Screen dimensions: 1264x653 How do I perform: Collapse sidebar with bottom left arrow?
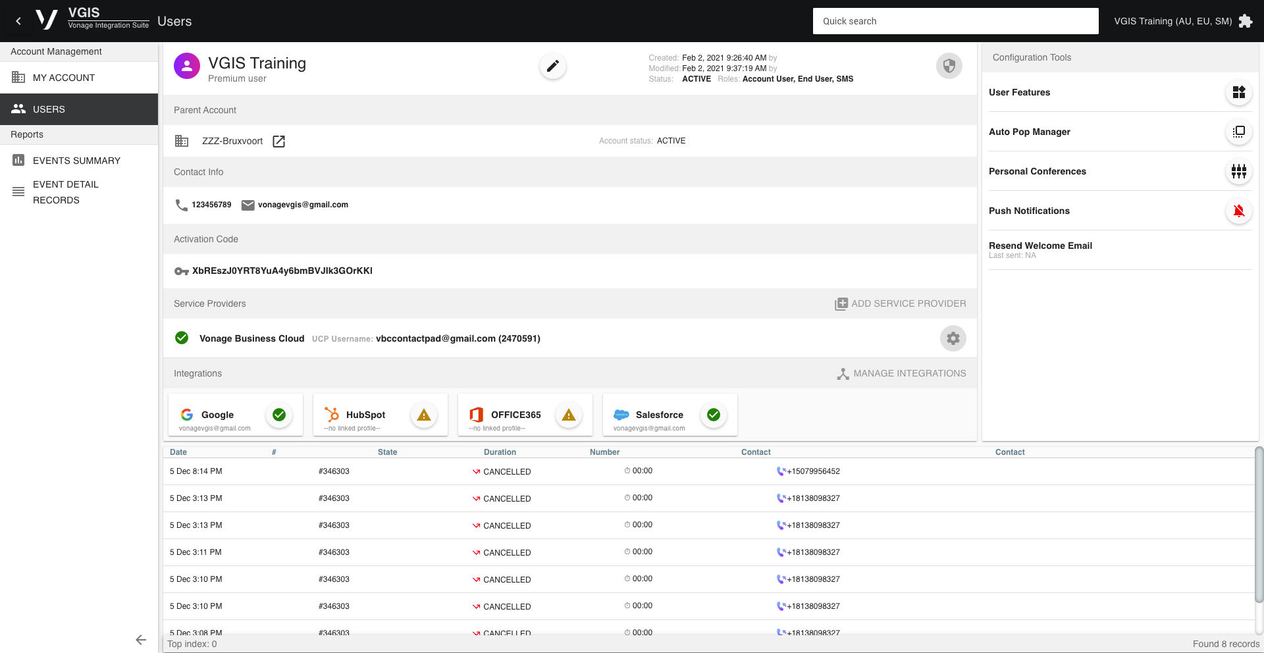coord(141,640)
